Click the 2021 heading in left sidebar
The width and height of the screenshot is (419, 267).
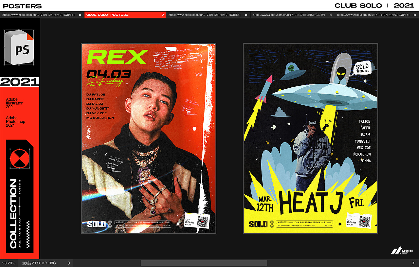point(20,82)
